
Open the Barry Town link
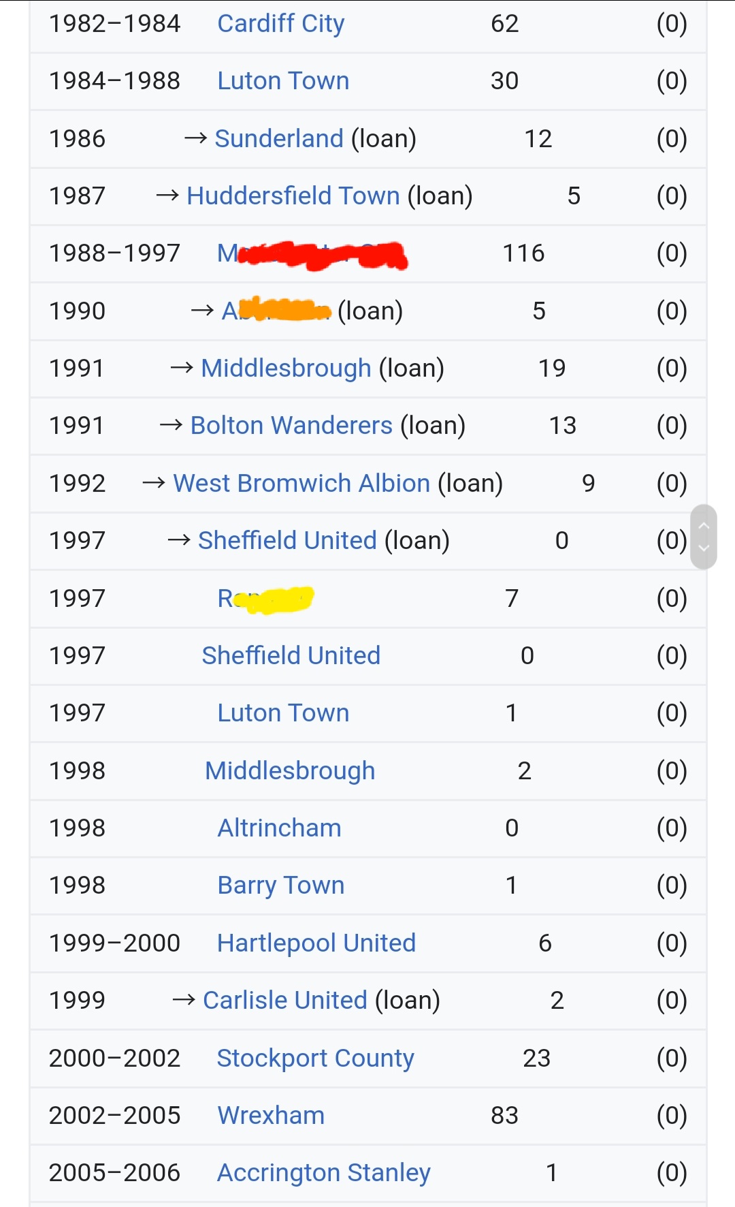(280, 885)
